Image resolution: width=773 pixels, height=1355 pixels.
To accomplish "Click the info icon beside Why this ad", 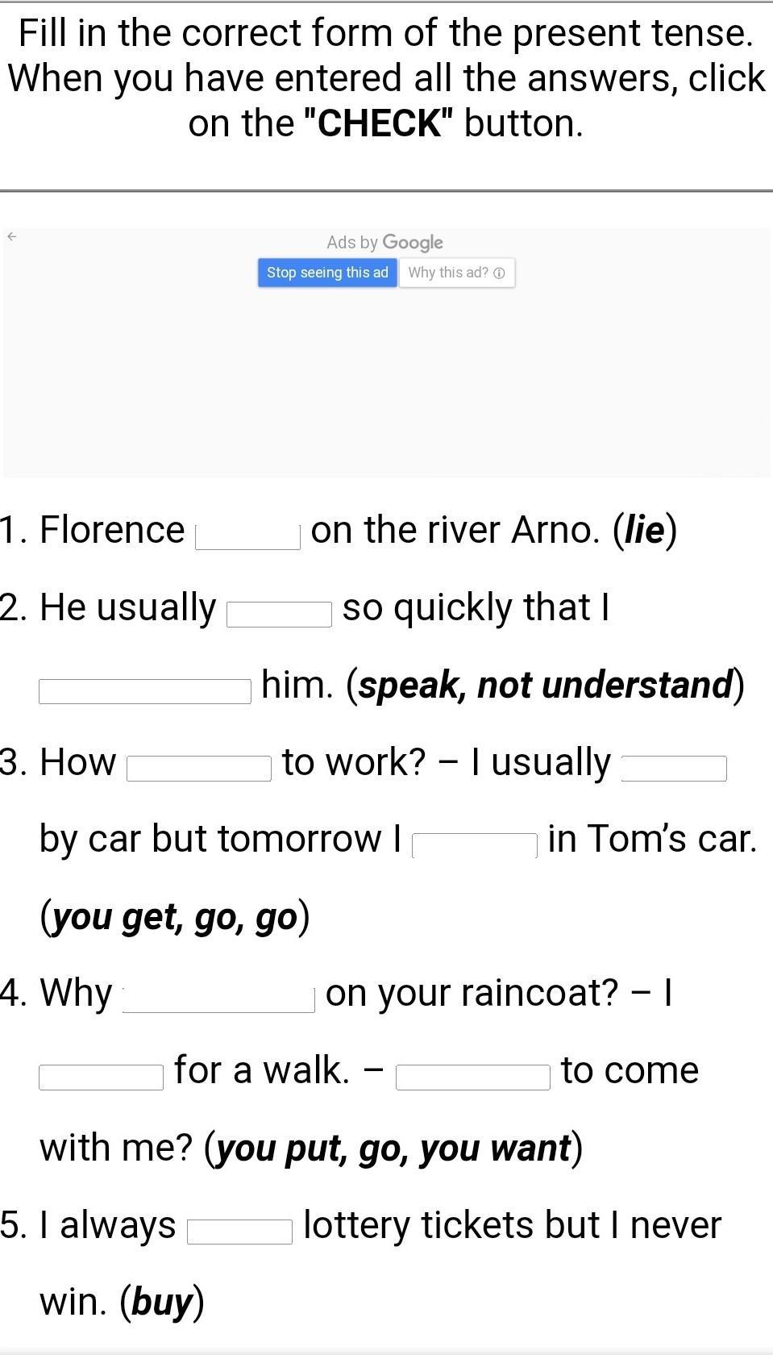I will click(x=500, y=273).
